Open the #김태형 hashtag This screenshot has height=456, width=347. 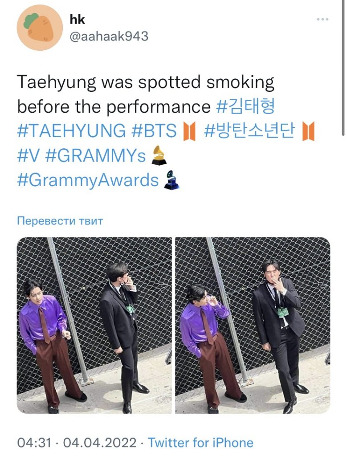(x=245, y=106)
